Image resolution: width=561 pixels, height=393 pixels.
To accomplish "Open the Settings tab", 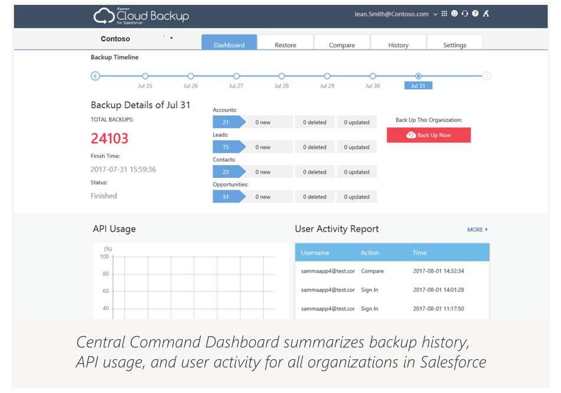I will point(455,42).
